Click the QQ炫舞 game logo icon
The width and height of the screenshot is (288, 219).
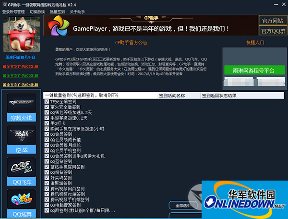click(22, 199)
